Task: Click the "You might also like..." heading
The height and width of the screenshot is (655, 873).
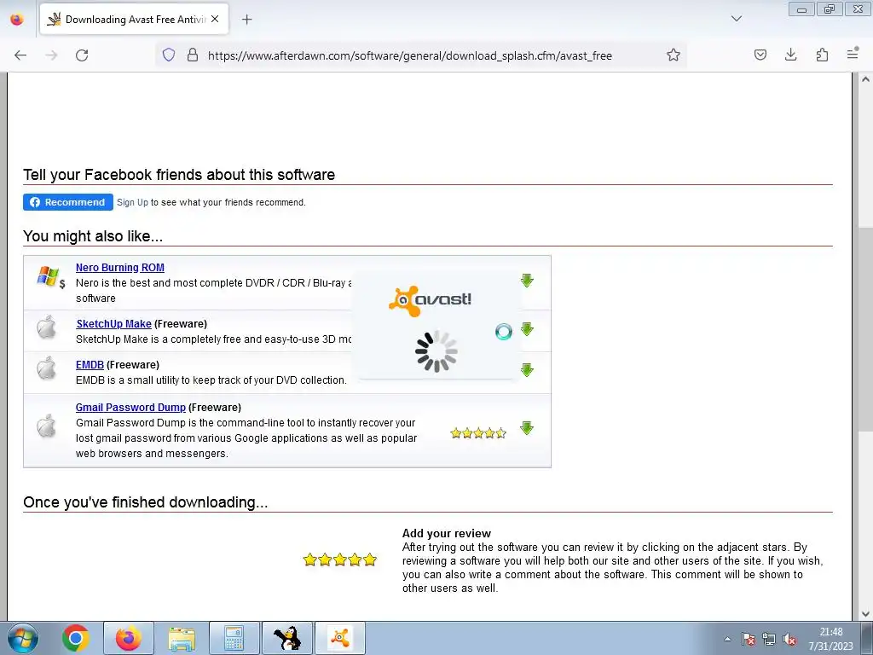Action: [93, 236]
